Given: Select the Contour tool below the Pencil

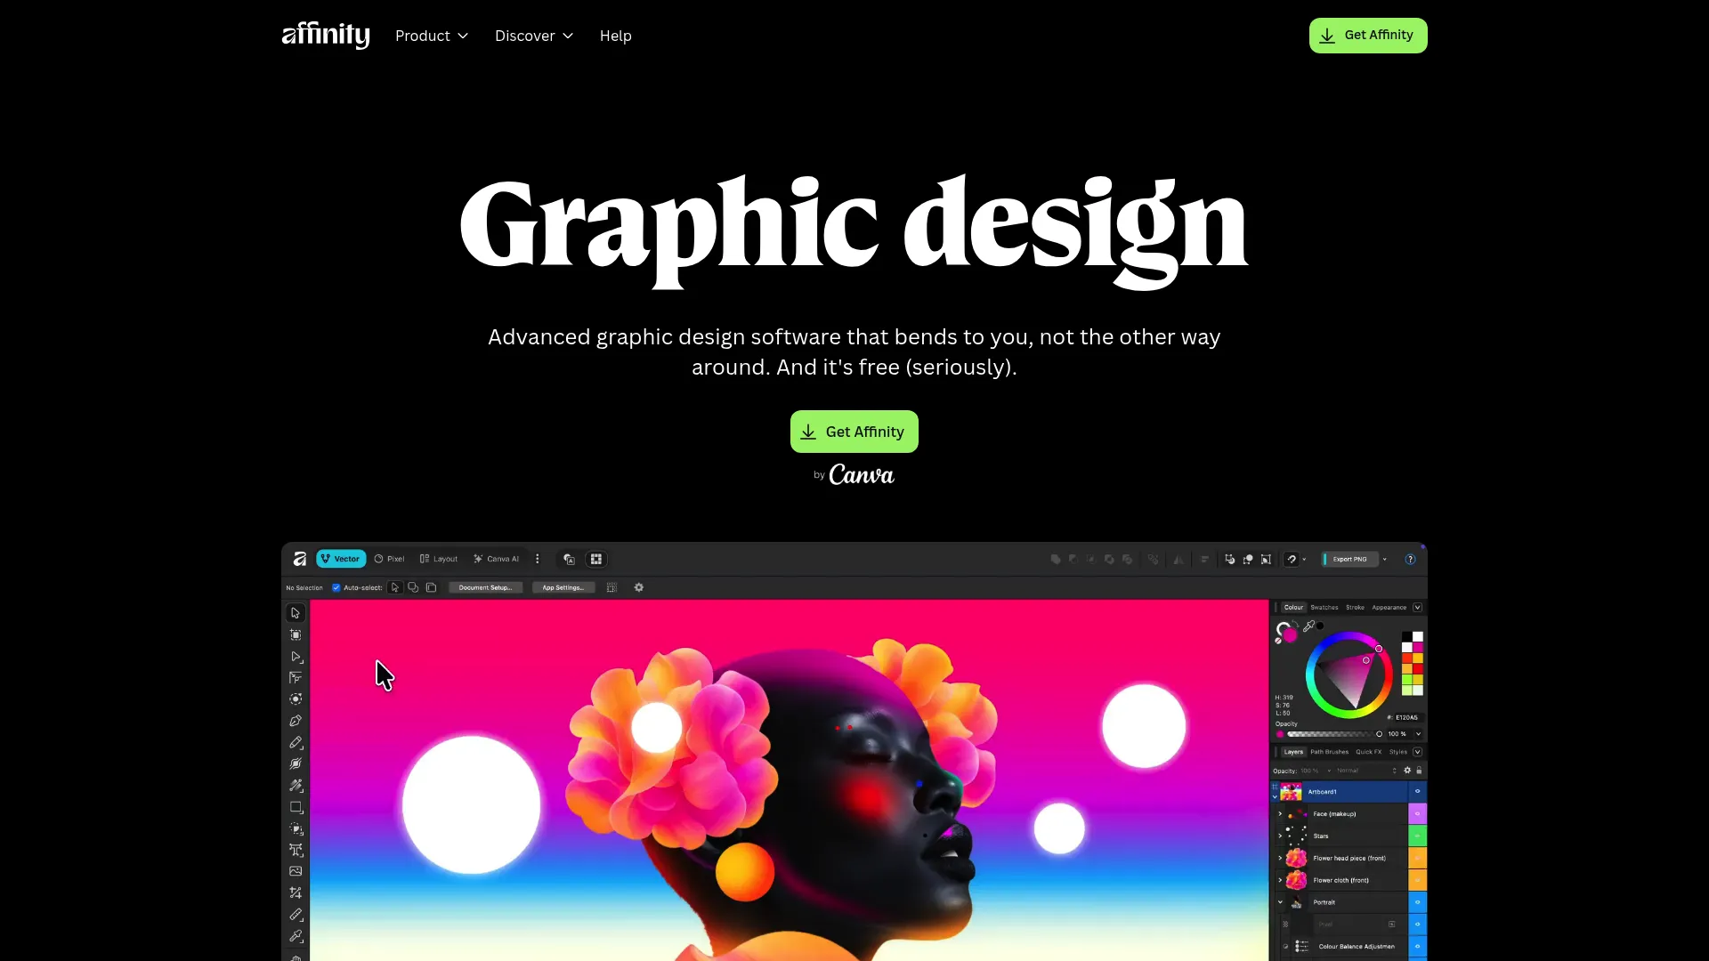Looking at the screenshot, I should 296,763.
